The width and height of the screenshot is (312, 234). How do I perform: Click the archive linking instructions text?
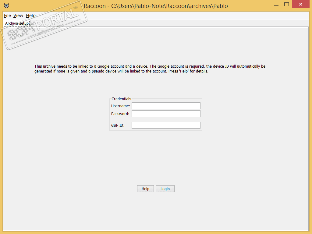150,69
